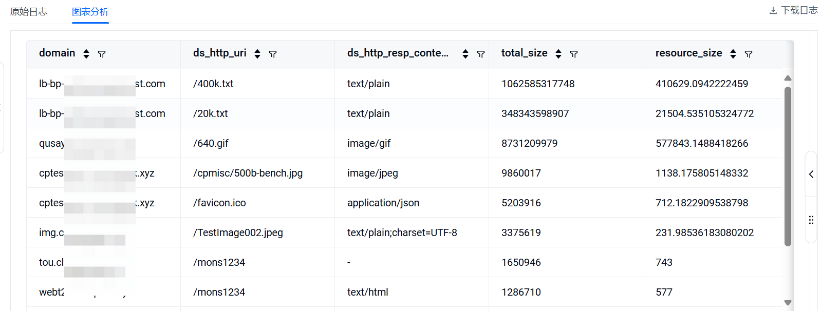
Task: Filter the ds_http_uri column
Action: 273,54
